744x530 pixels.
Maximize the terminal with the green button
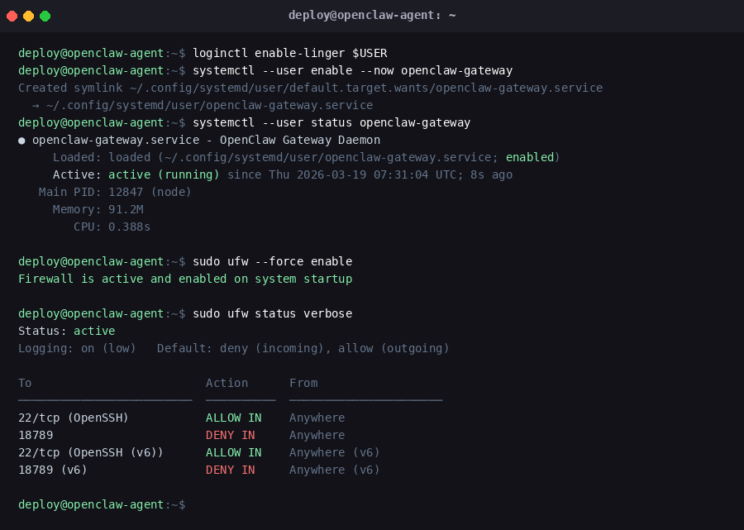[45, 16]
